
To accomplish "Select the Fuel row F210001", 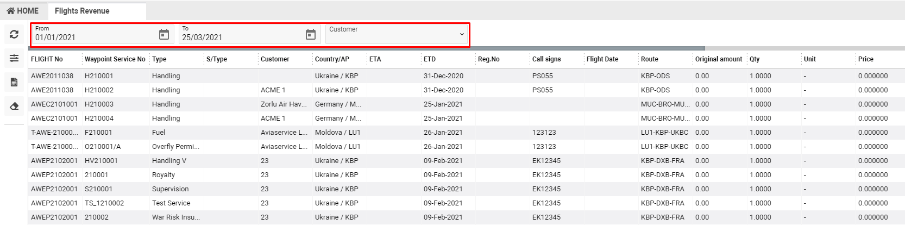I will (98, 133).
